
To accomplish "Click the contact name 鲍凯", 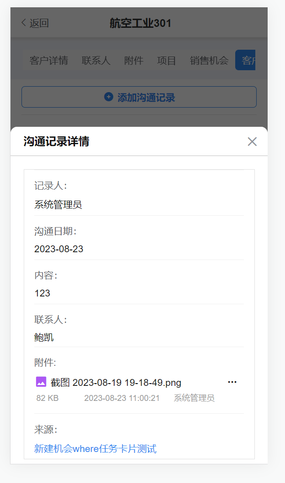I will click(x=44, y=338).
